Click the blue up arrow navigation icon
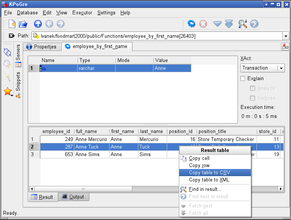 [x=38, y=24]
